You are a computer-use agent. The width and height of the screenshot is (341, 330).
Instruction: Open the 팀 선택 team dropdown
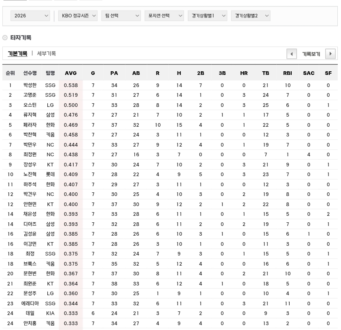pos(121,16)
